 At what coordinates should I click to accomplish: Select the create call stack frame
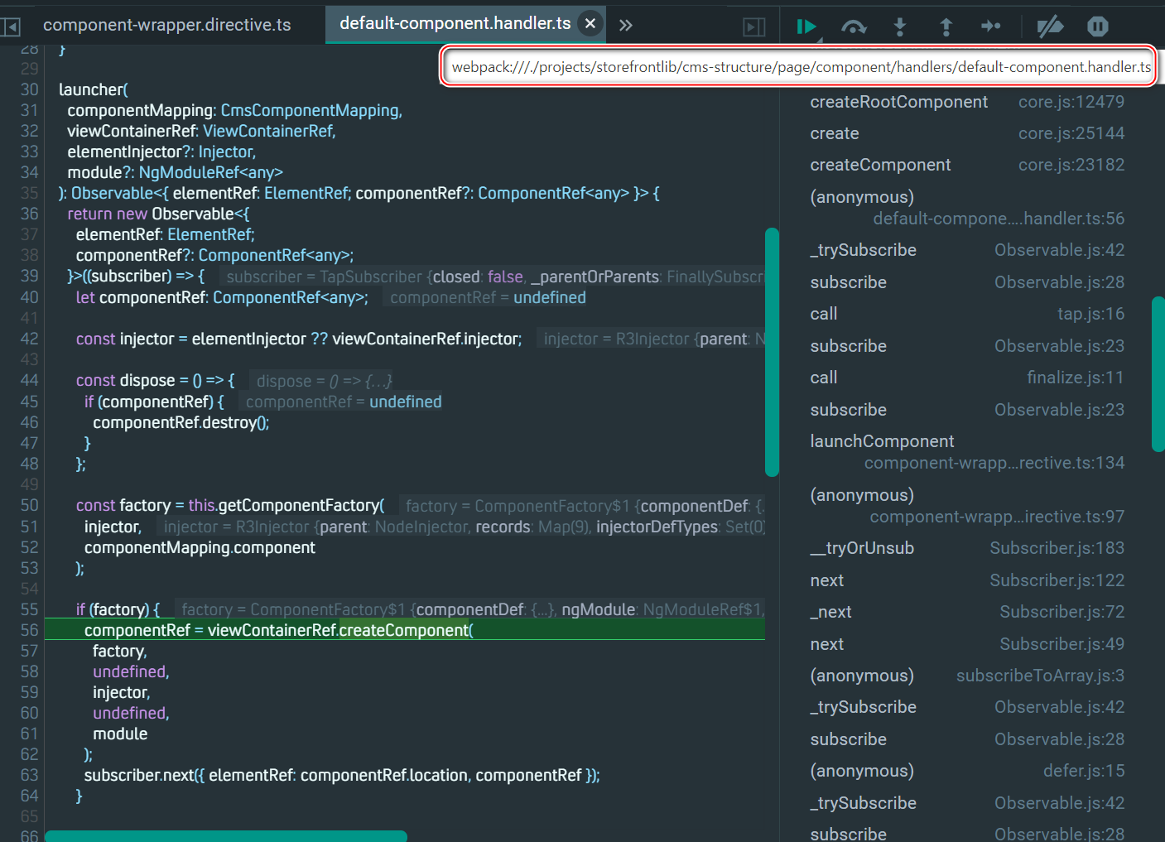pos(834,133)
